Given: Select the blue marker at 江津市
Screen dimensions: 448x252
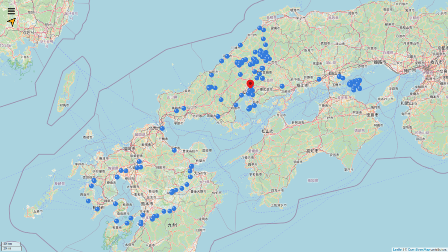Looking at the screenshot, I should click(x=240, y=45).
